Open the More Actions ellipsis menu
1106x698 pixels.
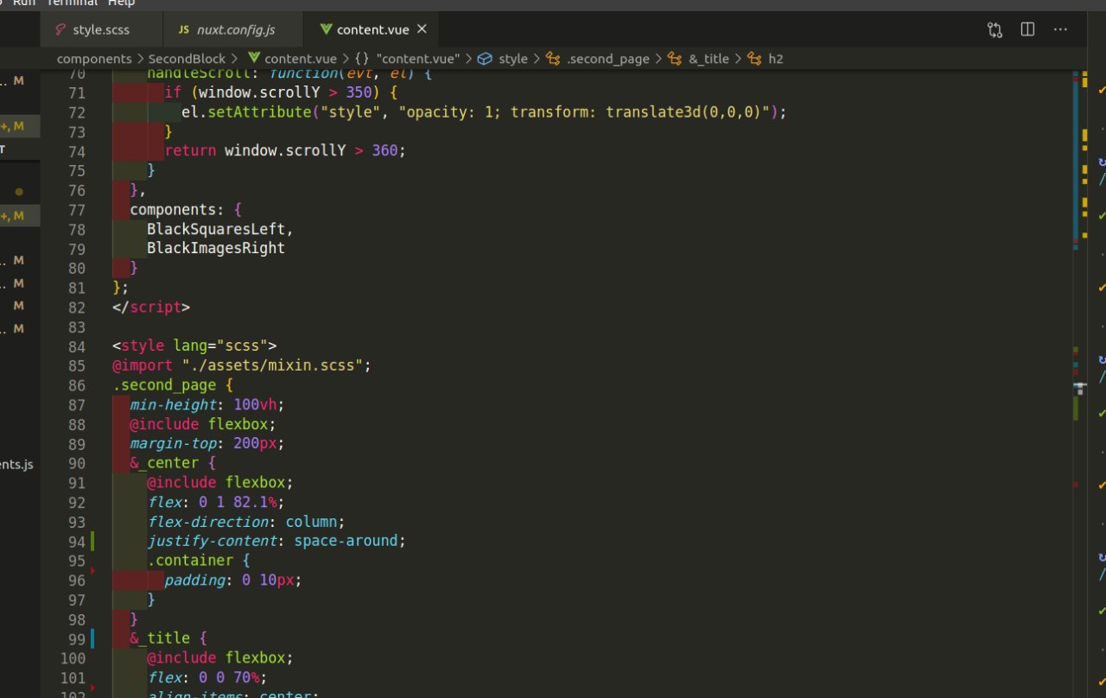[1060, 29]
